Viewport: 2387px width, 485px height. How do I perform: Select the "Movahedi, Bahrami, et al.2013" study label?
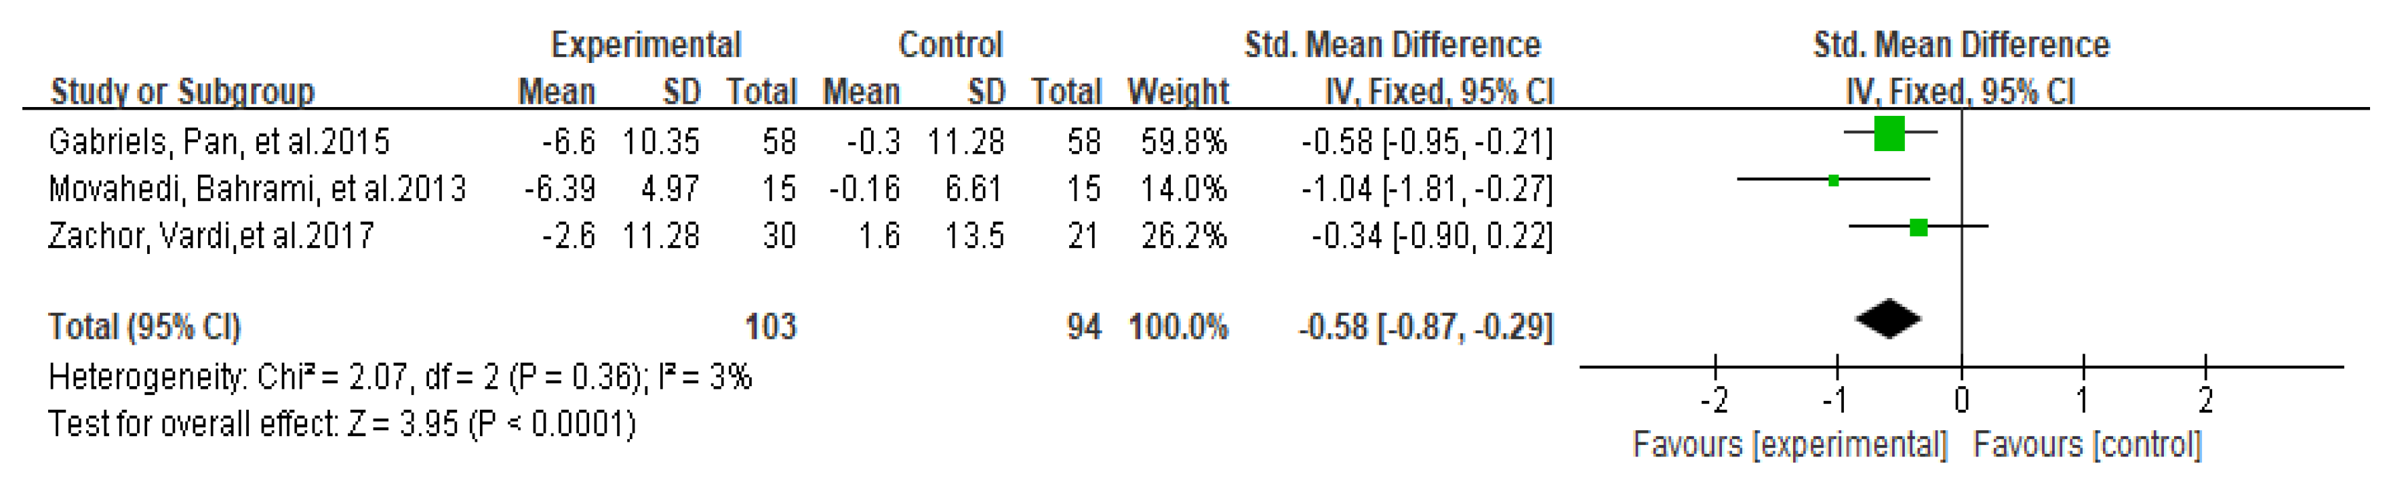point(257,189)
